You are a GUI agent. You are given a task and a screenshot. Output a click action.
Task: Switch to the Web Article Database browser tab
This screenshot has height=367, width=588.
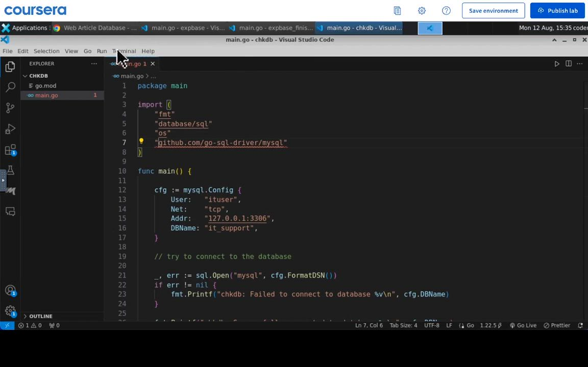tap(95, 28)
